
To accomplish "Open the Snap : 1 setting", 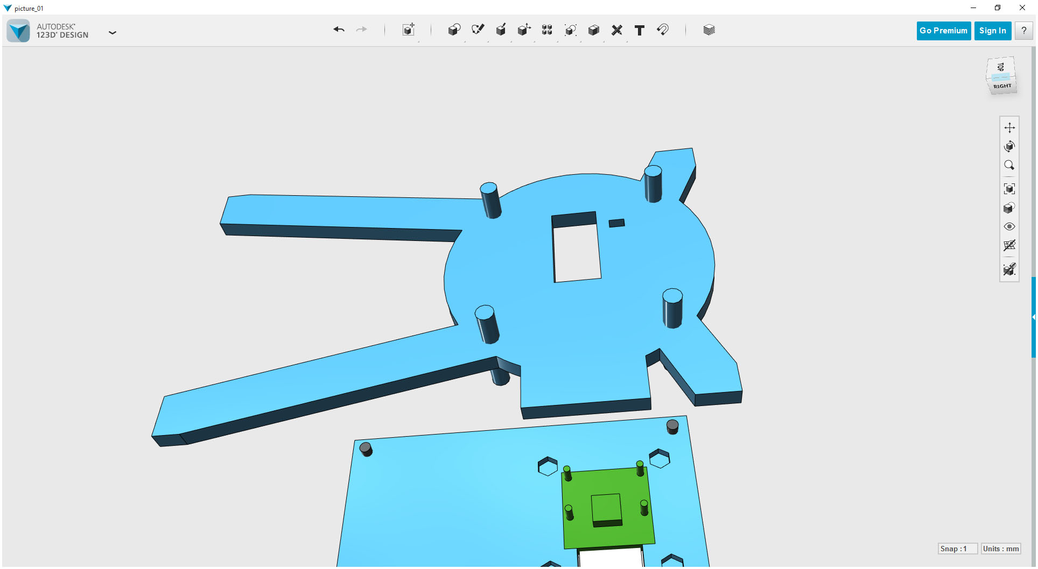I will click(958, 549).
